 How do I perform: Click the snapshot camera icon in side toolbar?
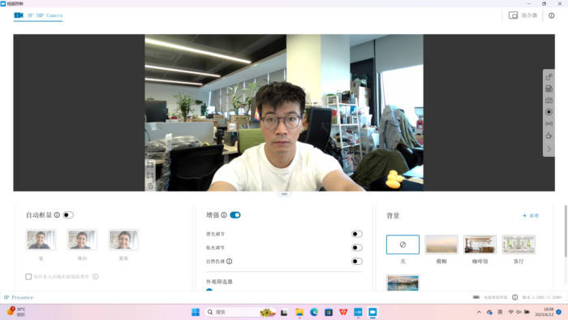(549, 101)
